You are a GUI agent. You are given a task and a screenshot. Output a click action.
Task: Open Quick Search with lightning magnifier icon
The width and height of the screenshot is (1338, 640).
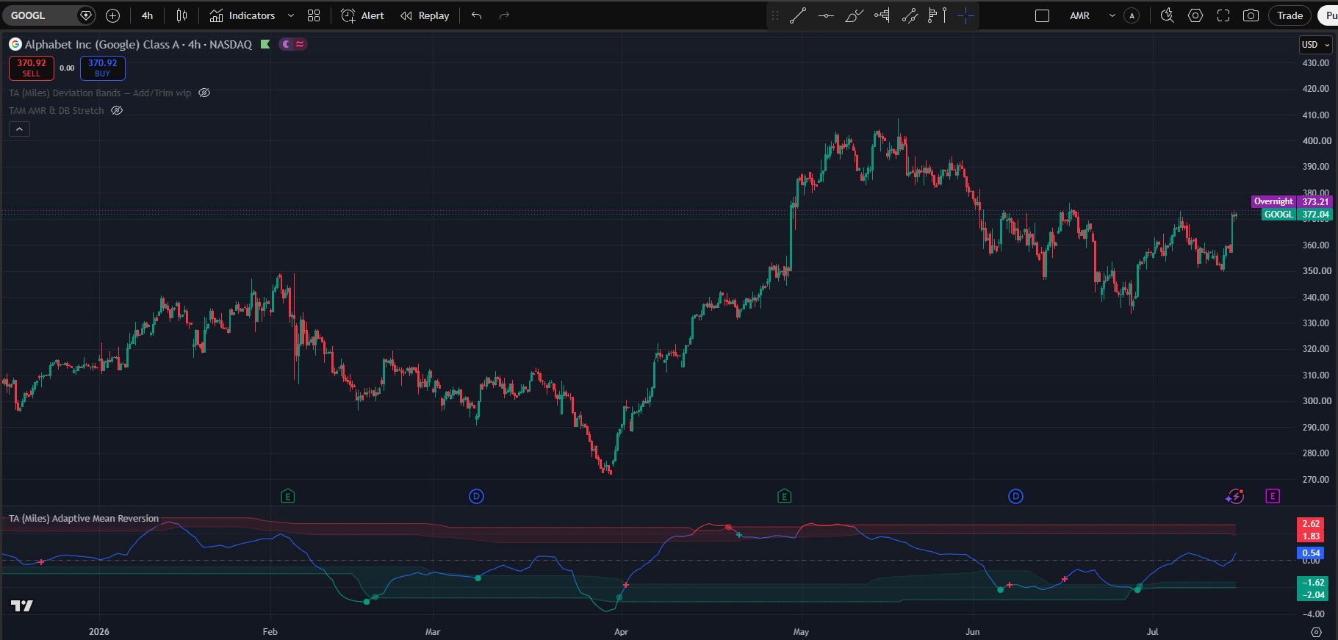pyautogui.click(x=1167, y=15)
